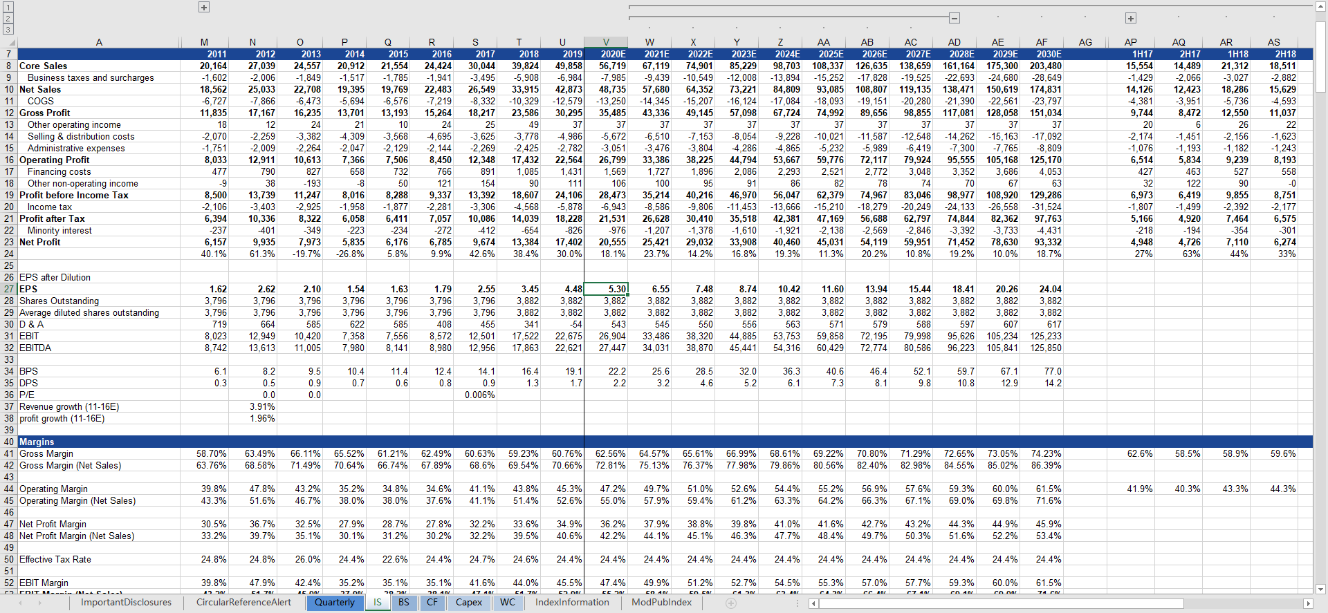Select 2019 Net Profit value 17,402
The width and height of the screenshot is (1328, 613).
pyautogui.click(x=569, y=242)
